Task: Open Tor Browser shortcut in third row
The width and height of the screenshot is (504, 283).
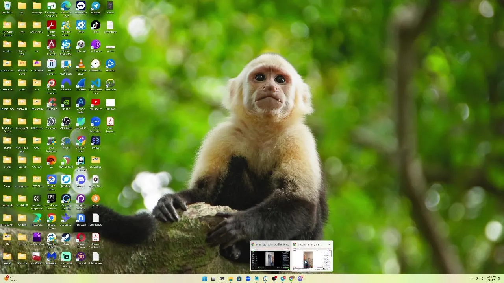Action: (95, 46)
